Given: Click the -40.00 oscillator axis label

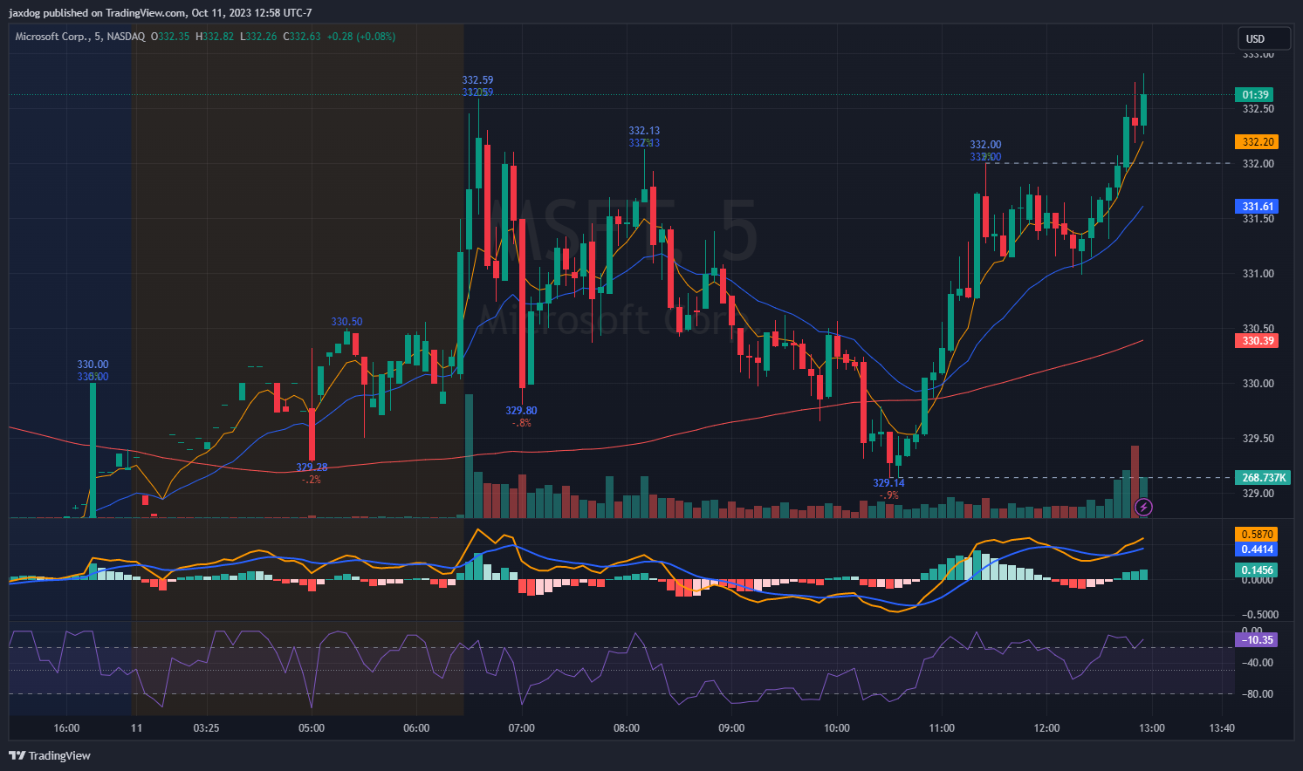Looking at the screenshot, I should 1258,663.
